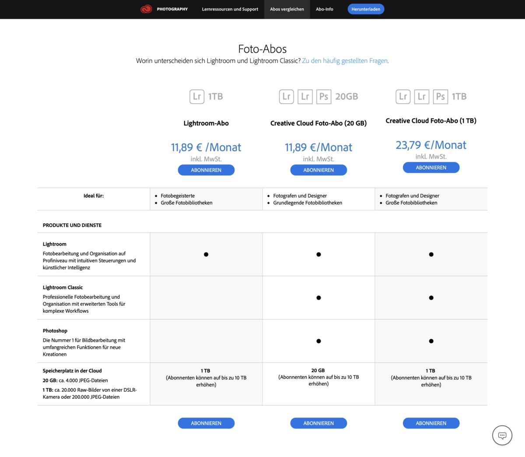The height and width of the screenshot is (457, 525).
Task: Click bottom ABONNIEREN under 20 GB column
Action: 318,423
